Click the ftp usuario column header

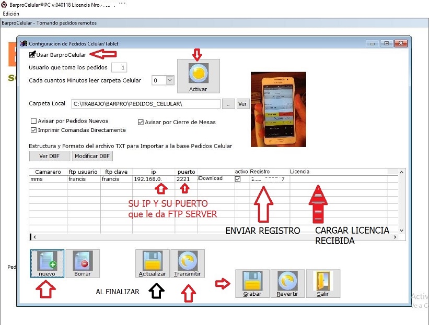[x=84, y=172]
